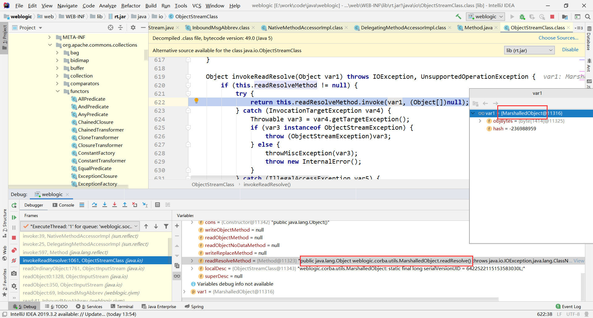Build the project with the hammer icon

pyautogui.click(x=458, y=16)
